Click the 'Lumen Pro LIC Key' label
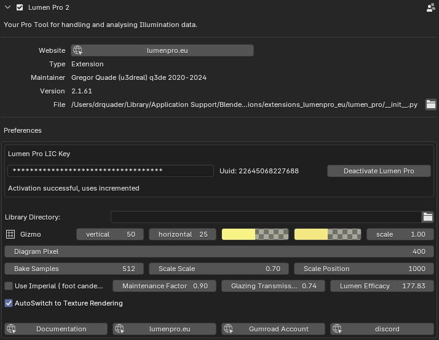 [x=39, y=154]
